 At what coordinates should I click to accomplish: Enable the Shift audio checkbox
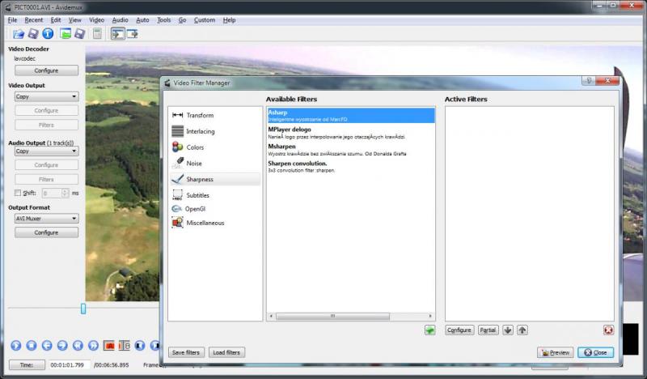pos(18,193)
